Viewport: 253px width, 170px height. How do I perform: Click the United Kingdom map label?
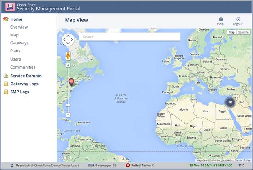click(179, 57)
